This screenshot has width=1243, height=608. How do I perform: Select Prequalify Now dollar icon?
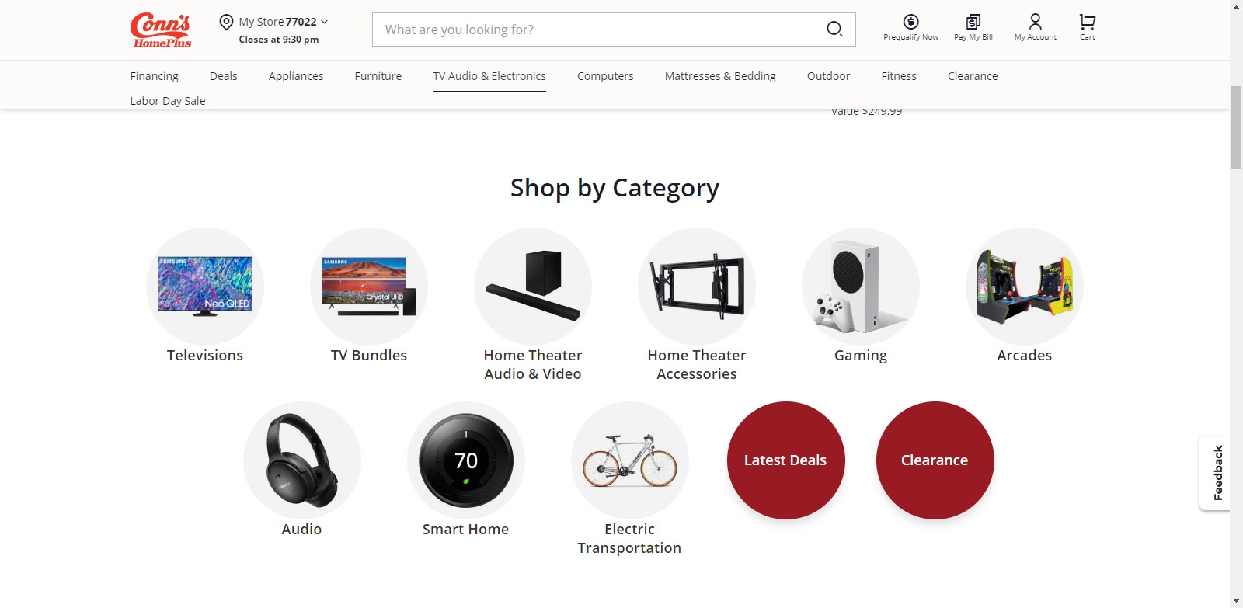[x=911, y=22]
